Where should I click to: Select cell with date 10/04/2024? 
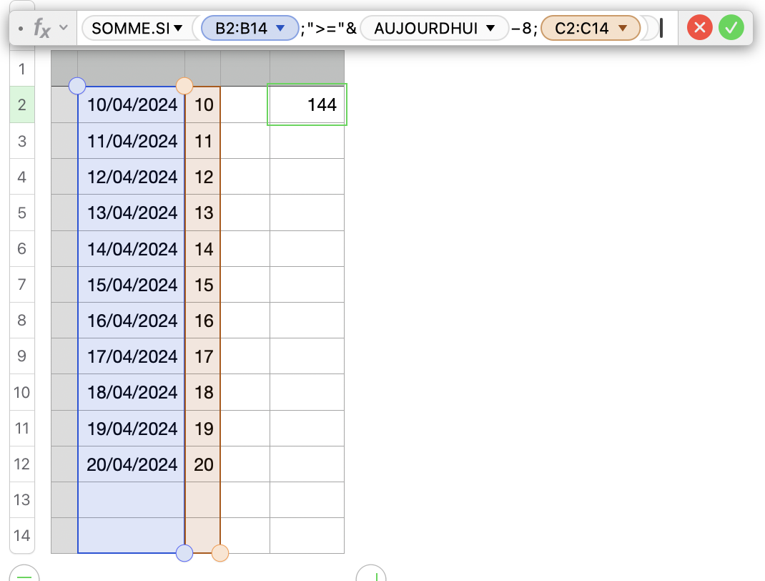[x=132, y=104]
